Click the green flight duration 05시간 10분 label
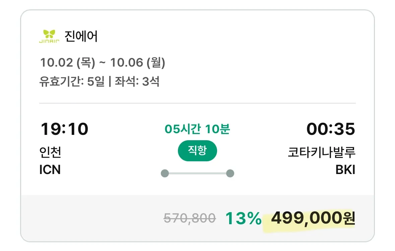This screenshot has height=251, width=395. pyautogui.click(x=197, y=129)
